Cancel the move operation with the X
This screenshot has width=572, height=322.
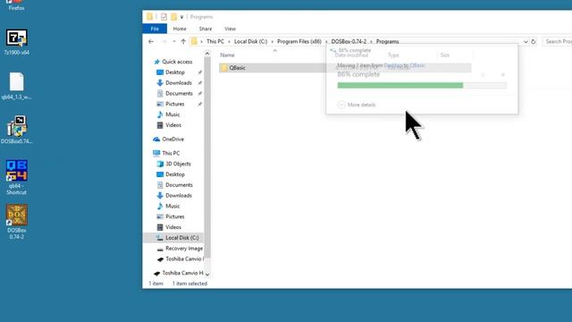503,75
